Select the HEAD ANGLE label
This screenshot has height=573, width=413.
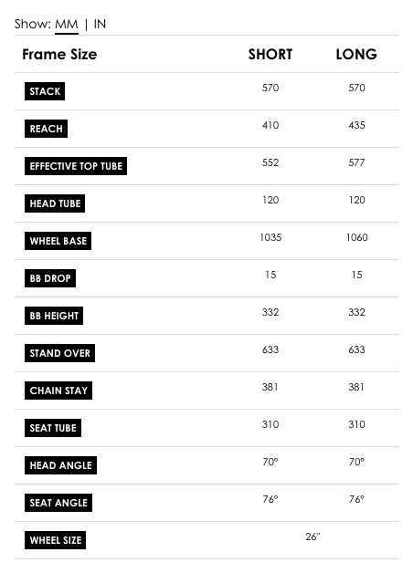click(60, 465)
